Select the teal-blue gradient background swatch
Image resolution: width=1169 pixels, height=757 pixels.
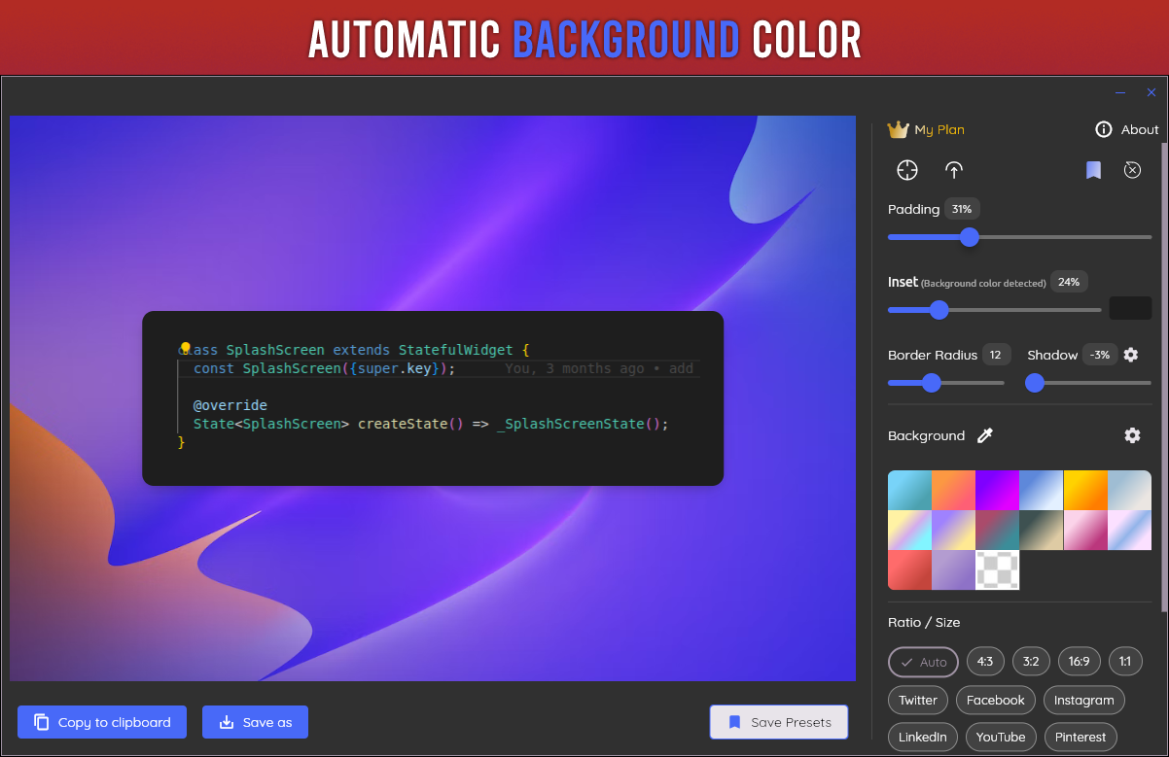pos(909,490)
